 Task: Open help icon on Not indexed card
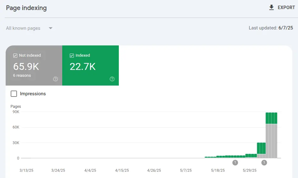coord(56,79)
